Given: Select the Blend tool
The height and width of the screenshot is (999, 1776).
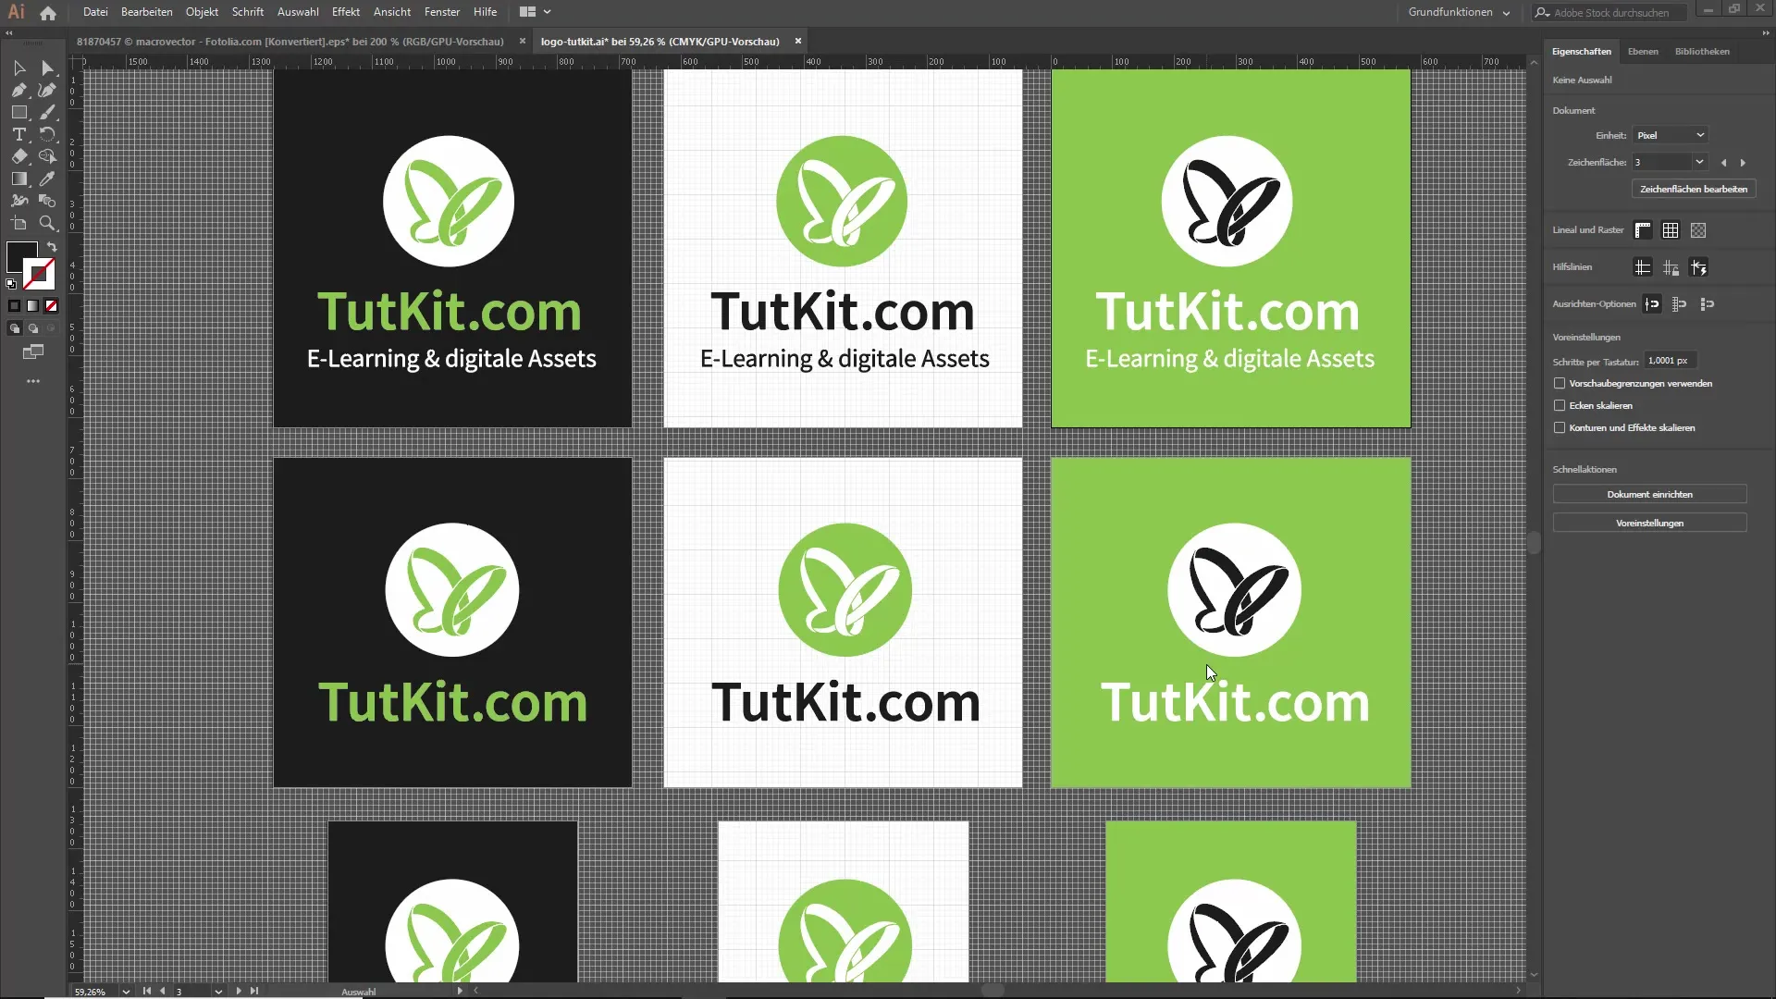Looking at the screenshot, I should click(48, 201).
